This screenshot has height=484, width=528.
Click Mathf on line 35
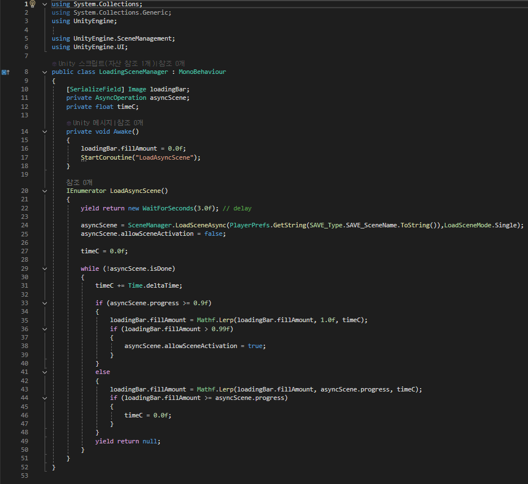click(x=206, y=320)
